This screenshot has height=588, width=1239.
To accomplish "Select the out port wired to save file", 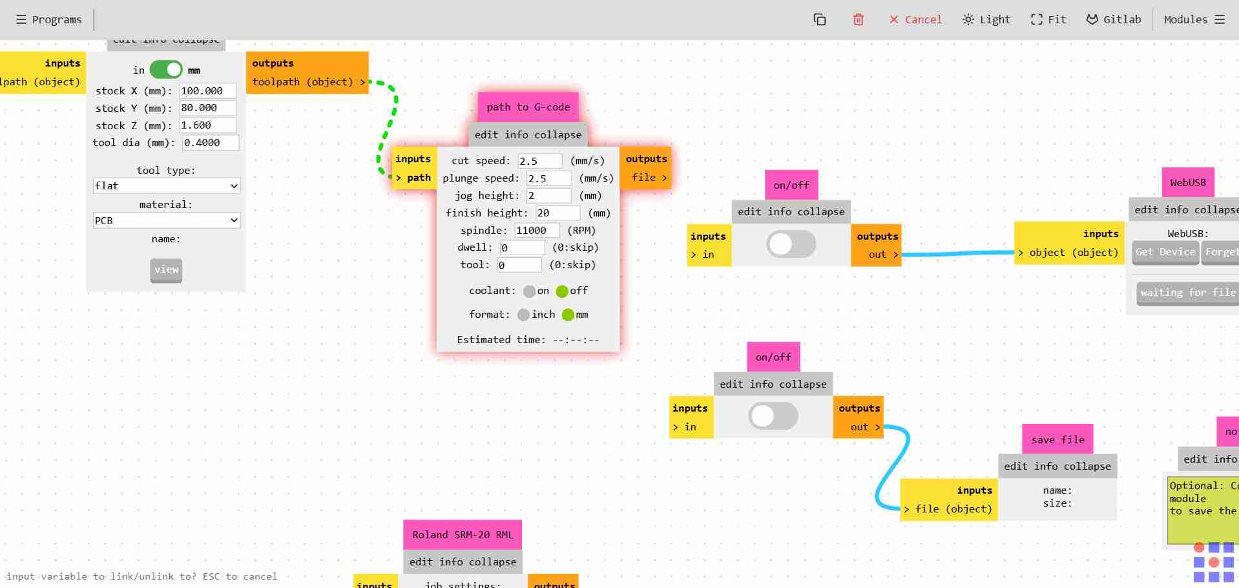I will pyautogui.click(x=864, y=427).
